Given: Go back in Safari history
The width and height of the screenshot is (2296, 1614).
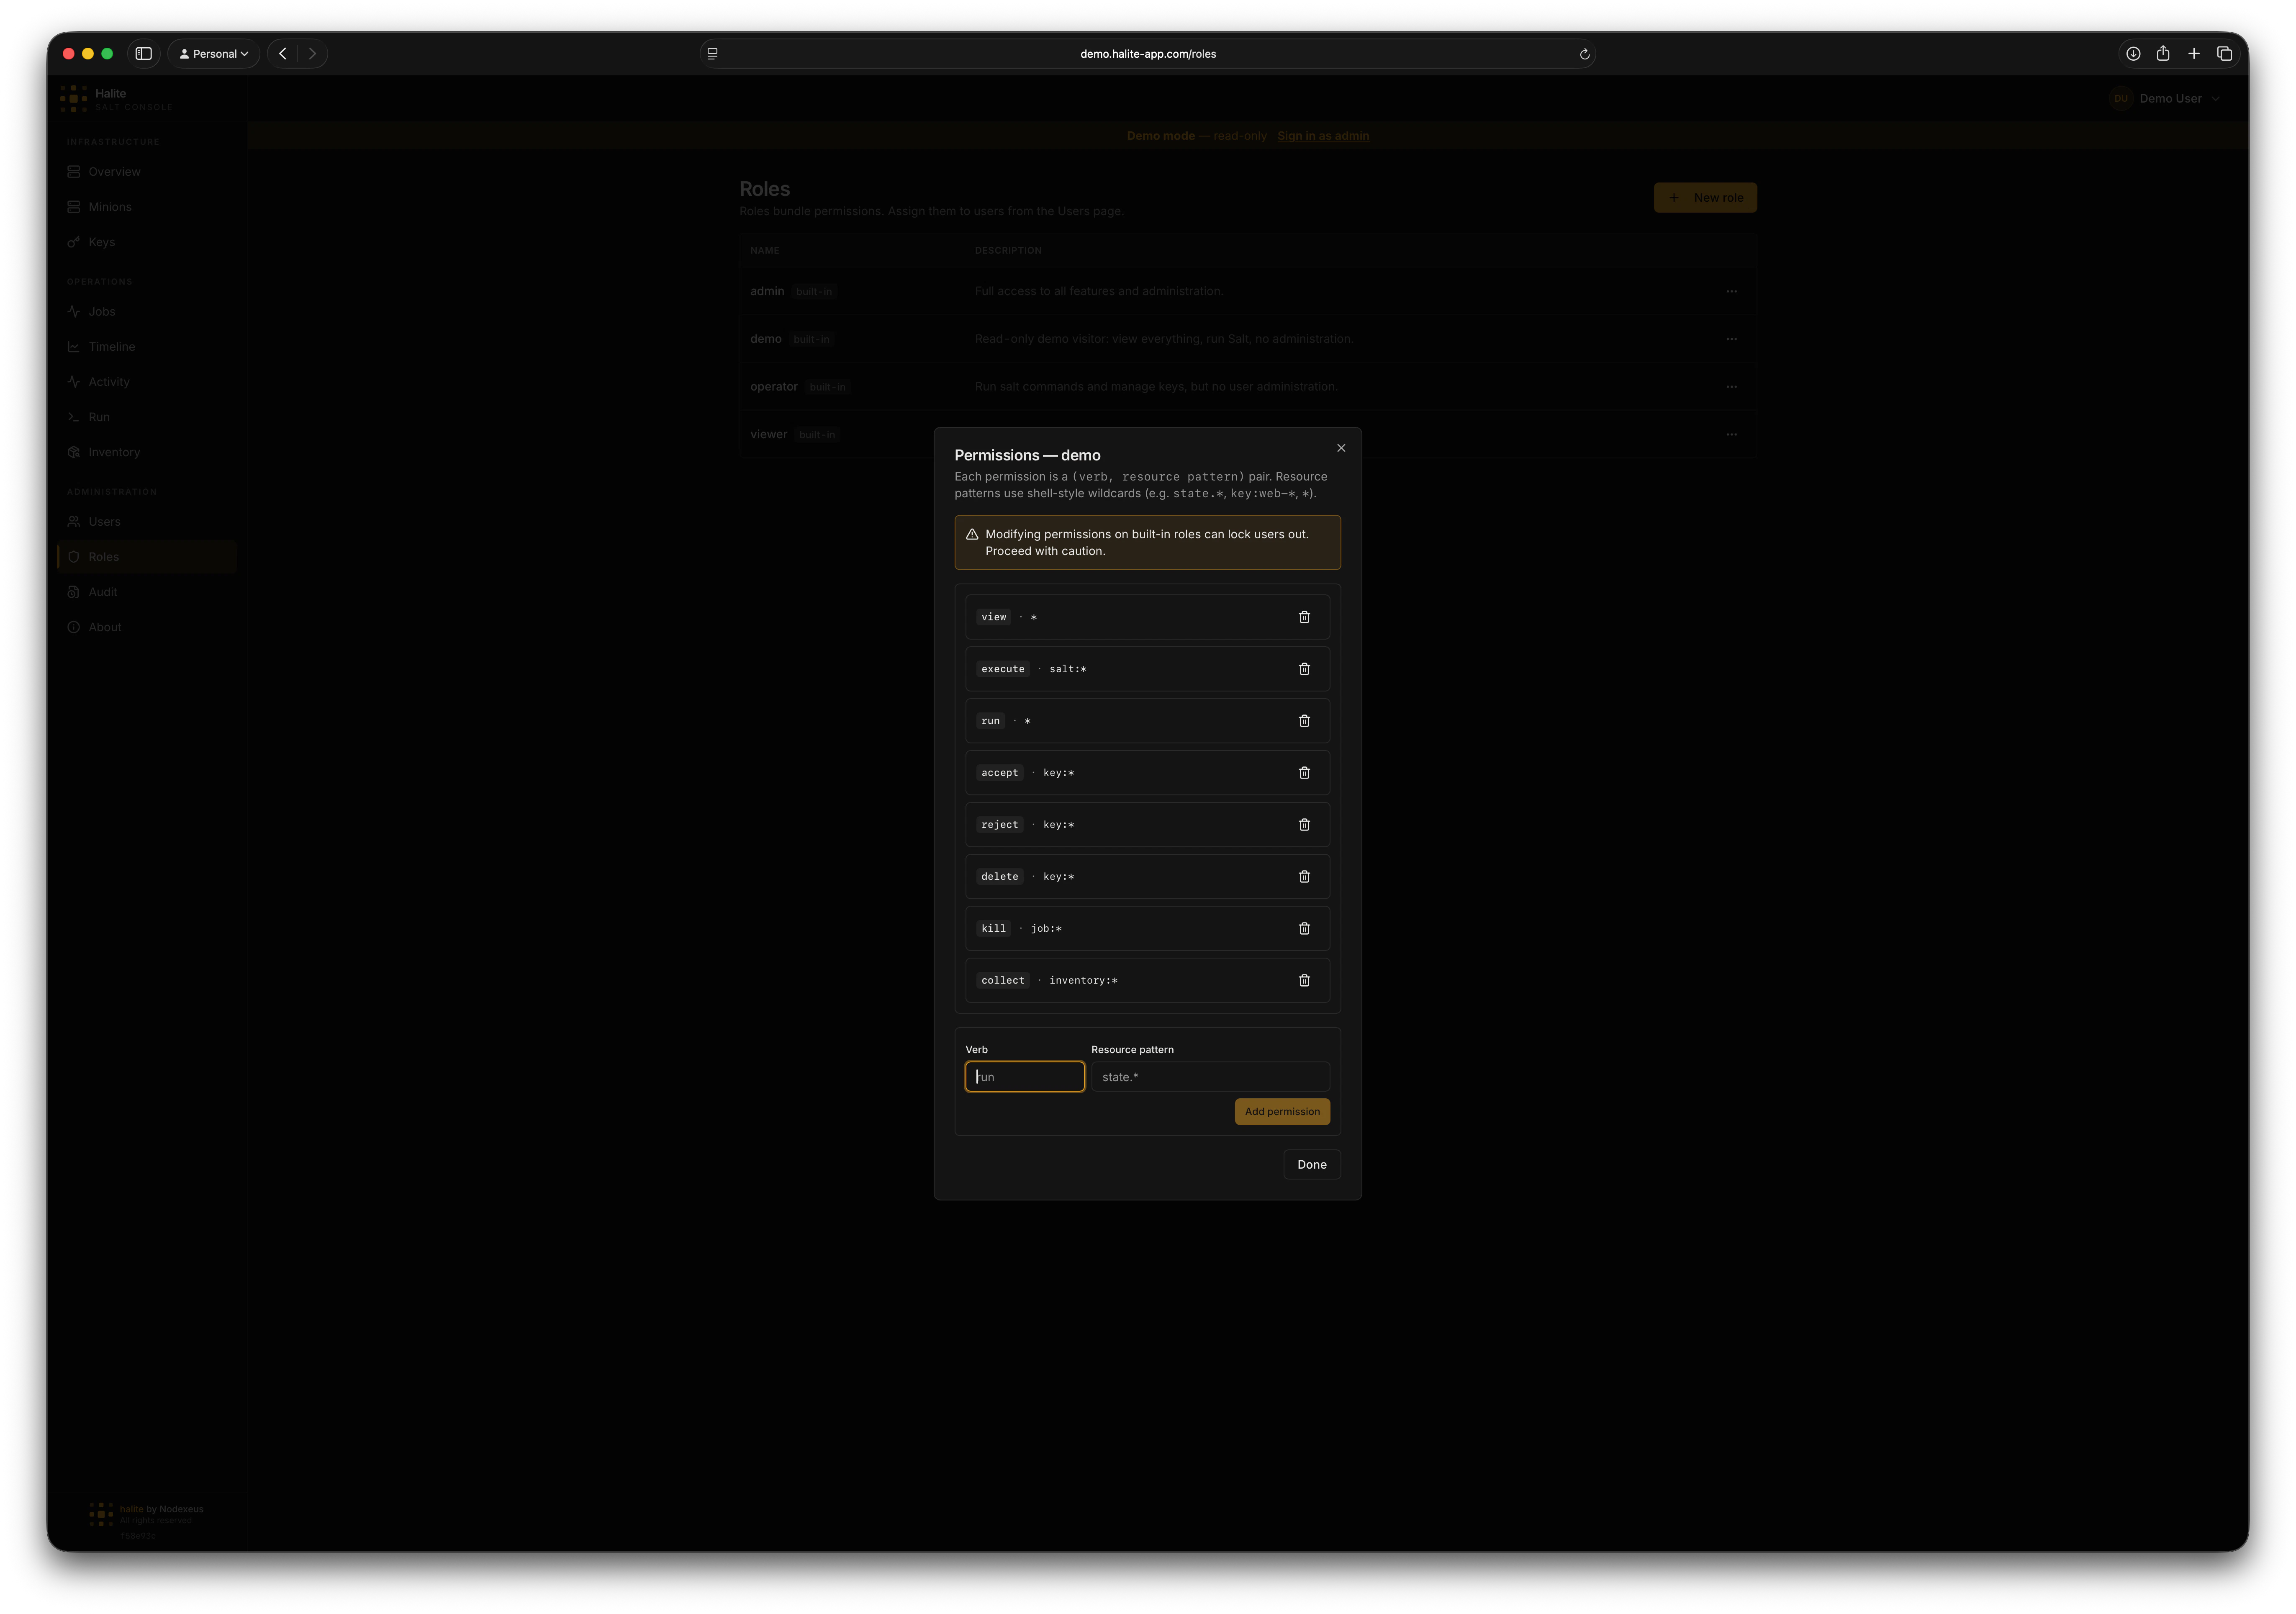Looking at the screenshot, I should coord(283,54).
